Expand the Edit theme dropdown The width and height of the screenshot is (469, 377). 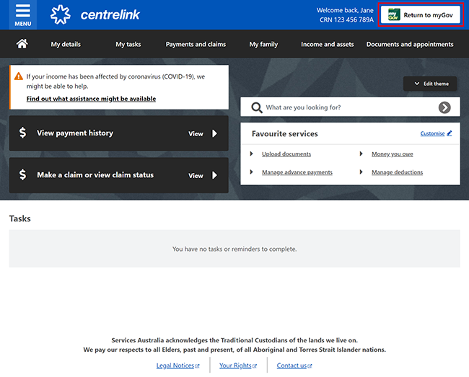point(431,84)
